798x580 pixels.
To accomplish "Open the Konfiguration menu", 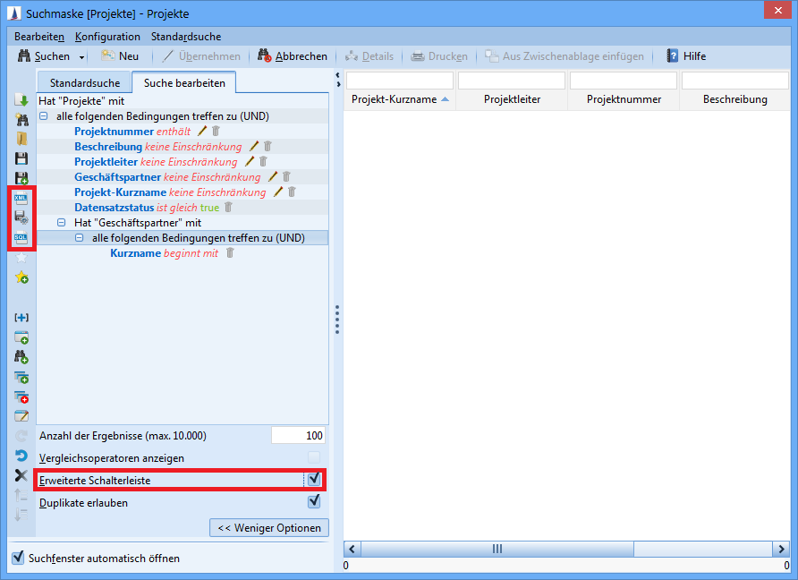I will click(107, 37).
